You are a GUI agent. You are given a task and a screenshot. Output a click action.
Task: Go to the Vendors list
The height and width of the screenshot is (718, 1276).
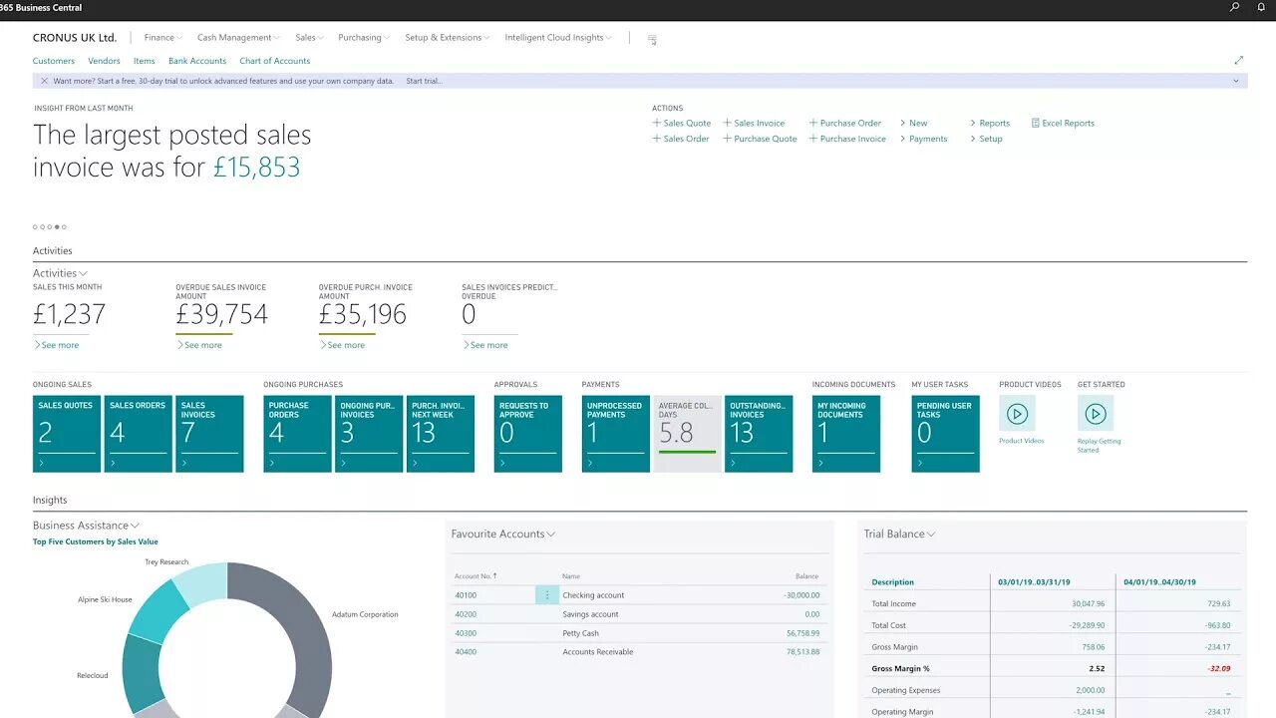(x=104, y=61)
